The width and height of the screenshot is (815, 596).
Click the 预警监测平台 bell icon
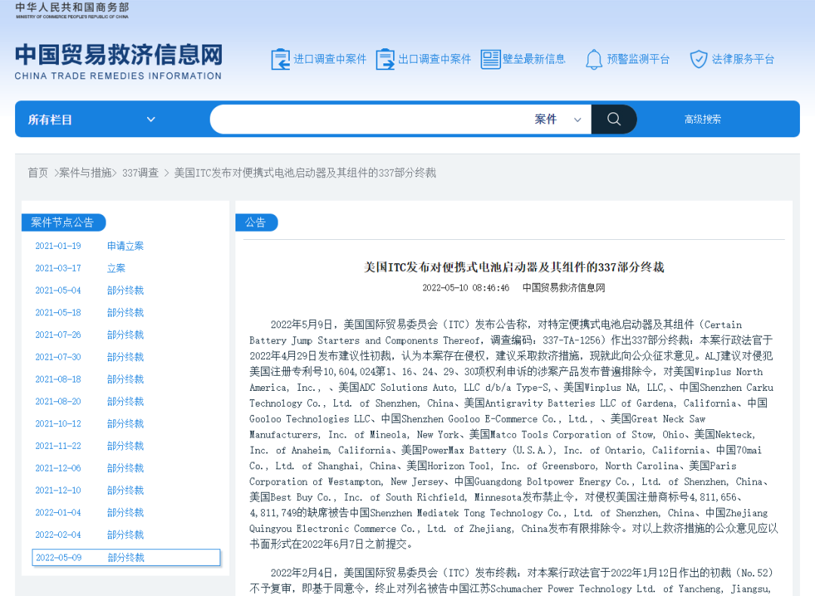point(594,60)
